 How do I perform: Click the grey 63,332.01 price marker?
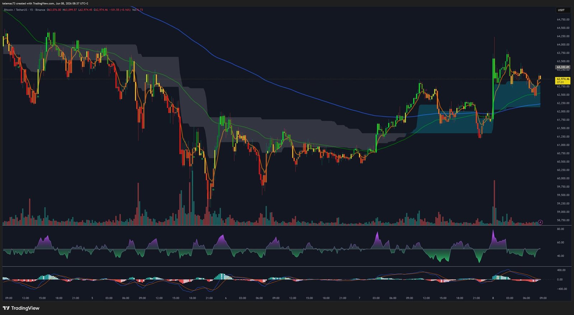563,67
